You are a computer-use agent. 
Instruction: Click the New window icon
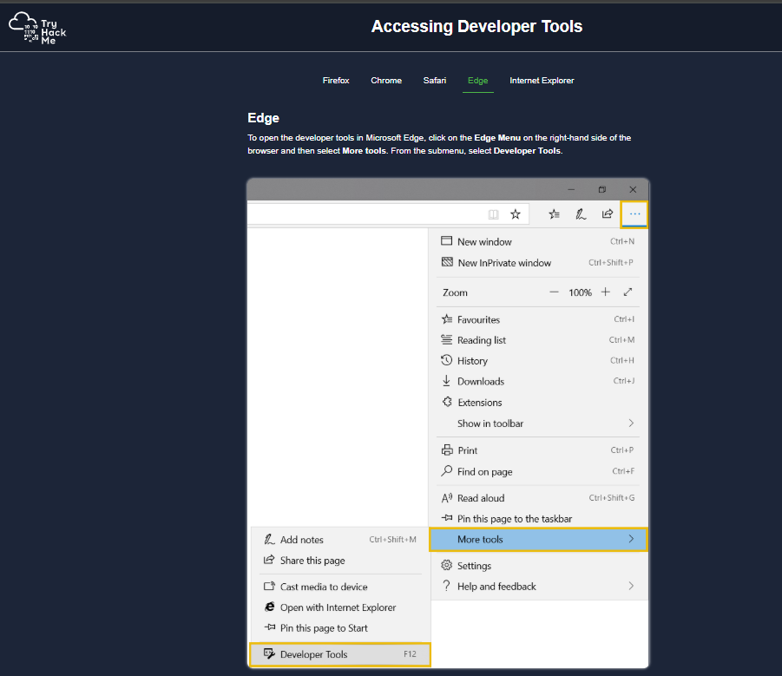click(x=446, y=241)
